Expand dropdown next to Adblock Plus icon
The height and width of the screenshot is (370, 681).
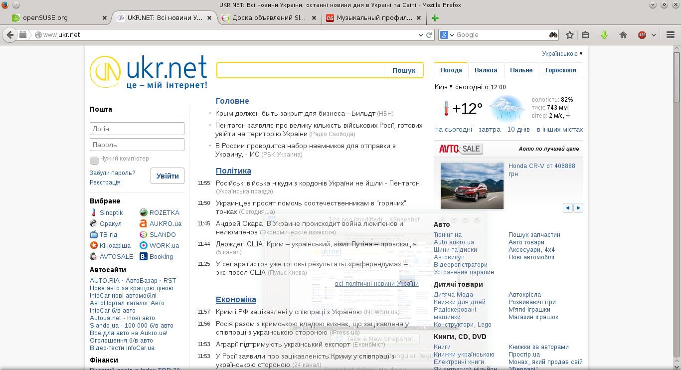654,35
